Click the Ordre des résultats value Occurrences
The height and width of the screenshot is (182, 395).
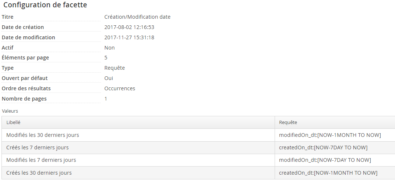[120, 88]
